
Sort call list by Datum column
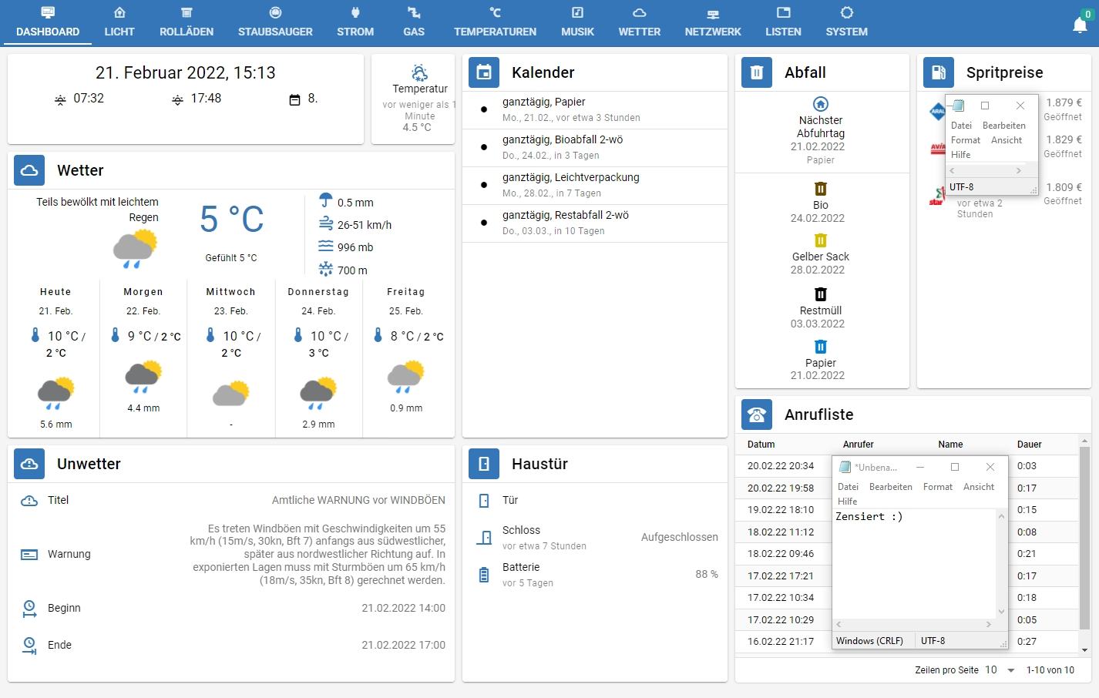[761, 445]
